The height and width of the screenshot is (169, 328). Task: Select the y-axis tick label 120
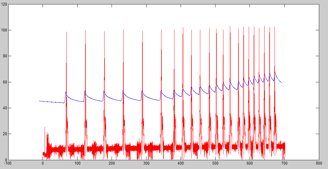(x=4, y=4)
